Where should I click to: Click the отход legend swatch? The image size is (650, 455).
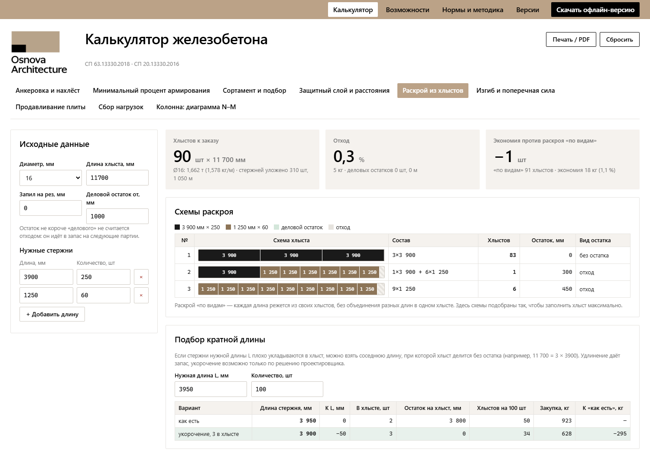tap(331, 227)
